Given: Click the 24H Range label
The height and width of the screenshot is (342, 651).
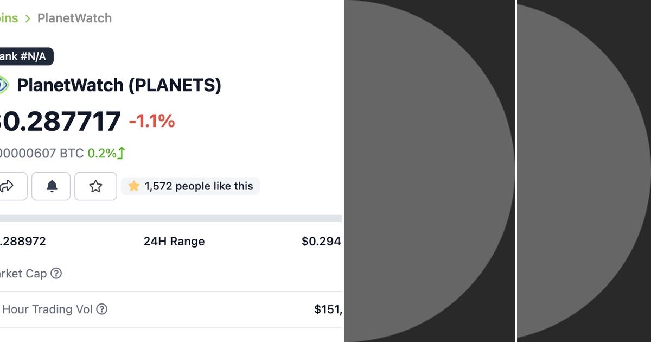Looking at the screenshot, I should (x=174, y=241).
